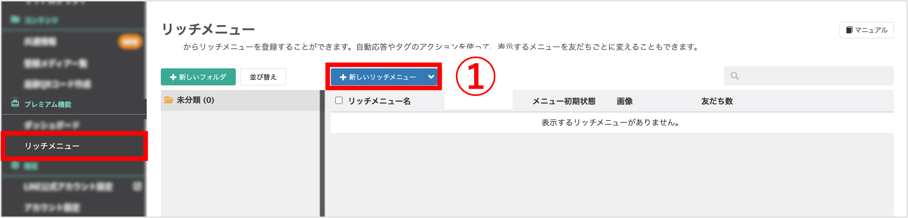Create a folder with 新しいフォルダ button
The height and width of the screenshot is (218, 908).
[x=198, y=77]
